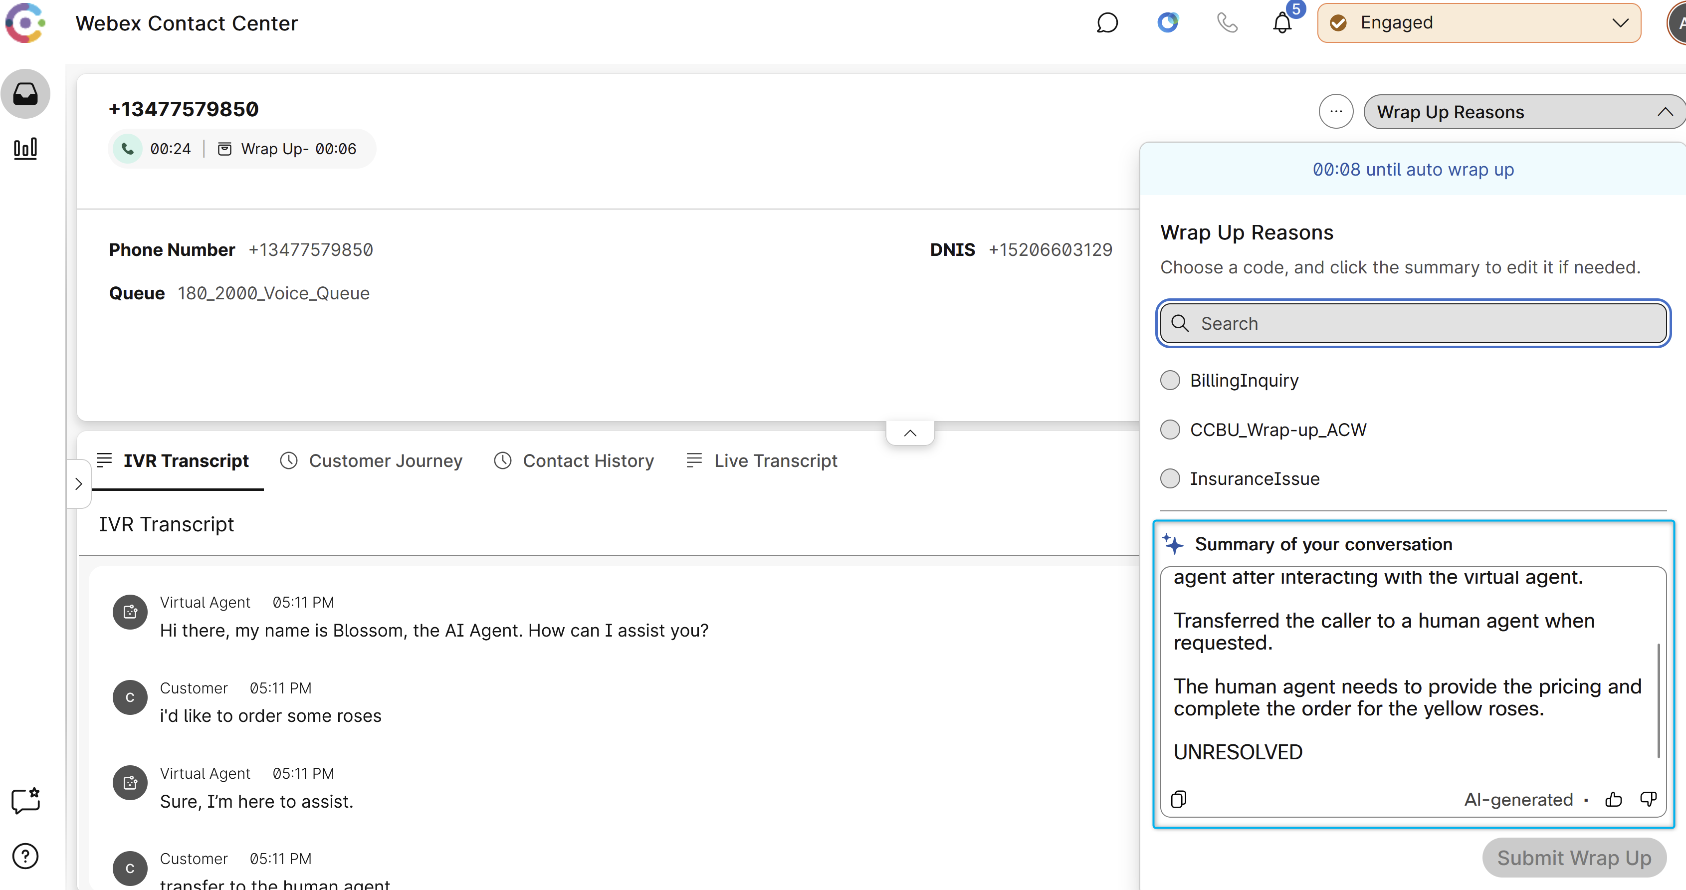Viewport: 1686px width, 890px height.
Task: Click the Webex AI assistant circle icon
Action: coord(1167,23)
